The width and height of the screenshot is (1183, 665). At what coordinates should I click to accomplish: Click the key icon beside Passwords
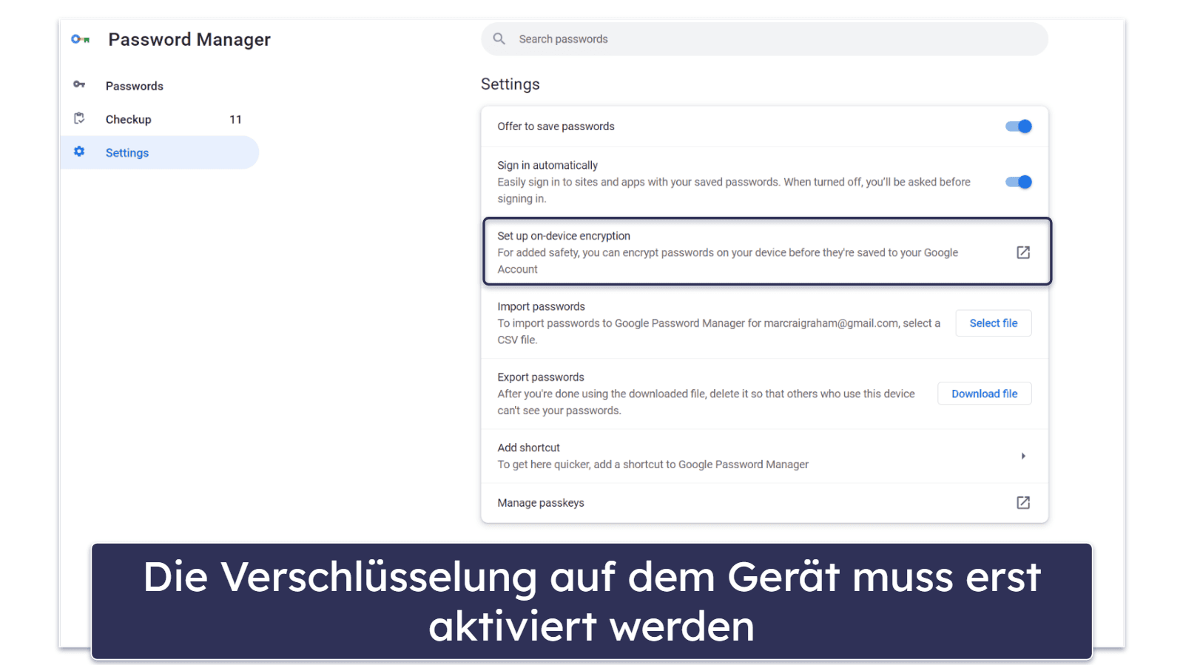79,84
